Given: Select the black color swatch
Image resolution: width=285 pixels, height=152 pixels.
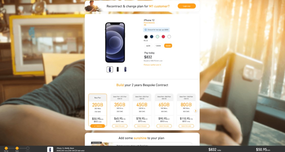Looking at the screenshot, I should tap(146, 37).
